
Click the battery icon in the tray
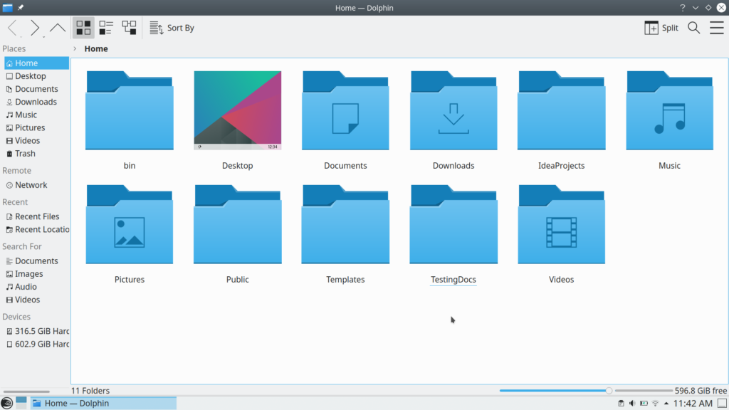pyautogui.click(x=643, y=403)
